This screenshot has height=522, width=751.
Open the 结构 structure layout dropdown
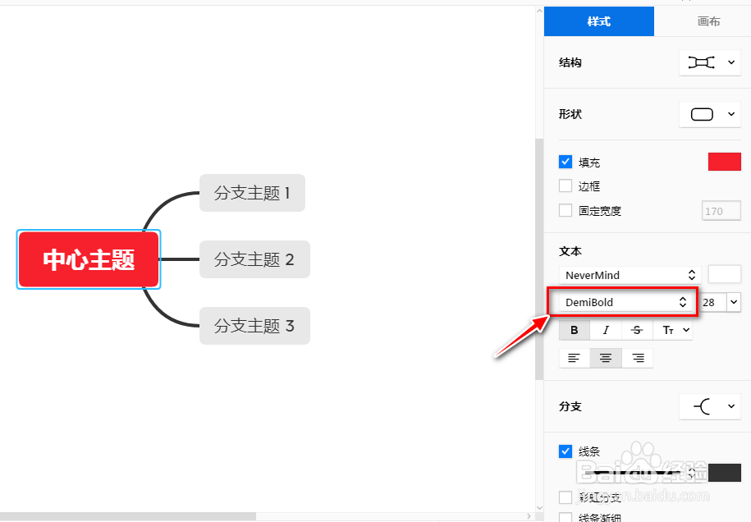point(709,62)
